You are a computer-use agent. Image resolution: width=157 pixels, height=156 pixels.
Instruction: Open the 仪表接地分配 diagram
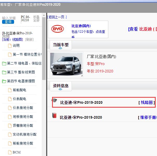tap(23, 108)
